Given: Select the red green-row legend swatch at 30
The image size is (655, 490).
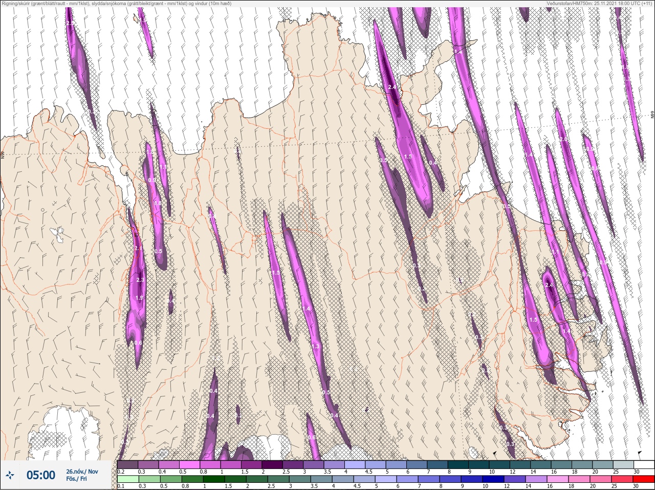Looking at the screenshot, I should [x=645, y=479].
